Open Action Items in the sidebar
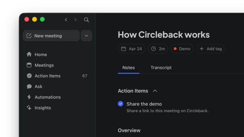The image size is (244, 137). pos(48,76)
